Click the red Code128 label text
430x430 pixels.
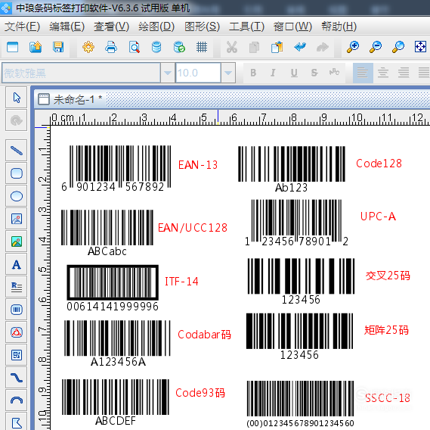(379, 164)
